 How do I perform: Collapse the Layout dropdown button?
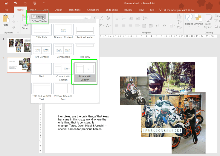[x=39, y=16]
